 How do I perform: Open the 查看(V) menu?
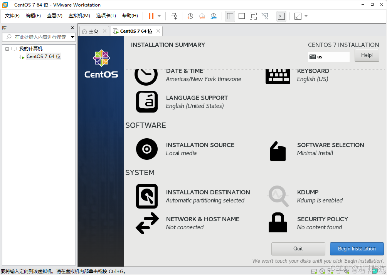[x=55, y=16]
